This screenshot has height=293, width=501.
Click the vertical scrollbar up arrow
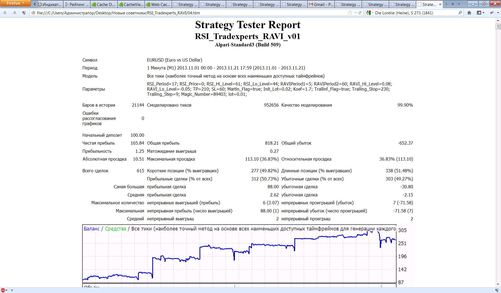[x=498, y=20]
